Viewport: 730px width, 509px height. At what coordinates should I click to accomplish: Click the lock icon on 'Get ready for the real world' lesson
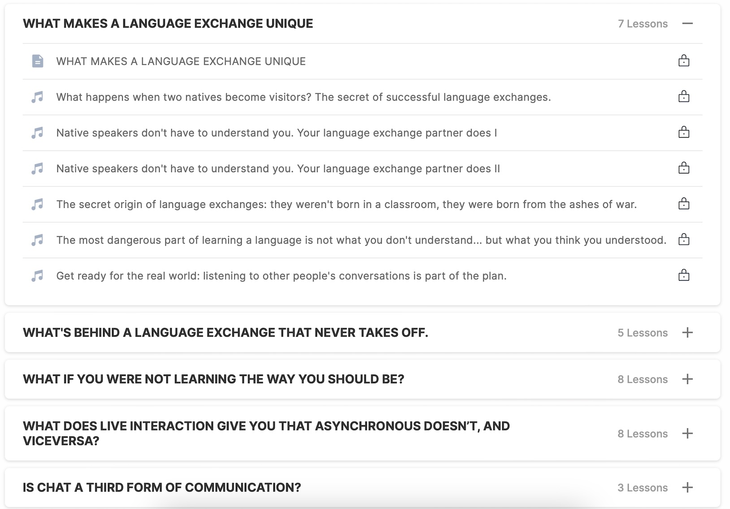(x=684, y=275)
